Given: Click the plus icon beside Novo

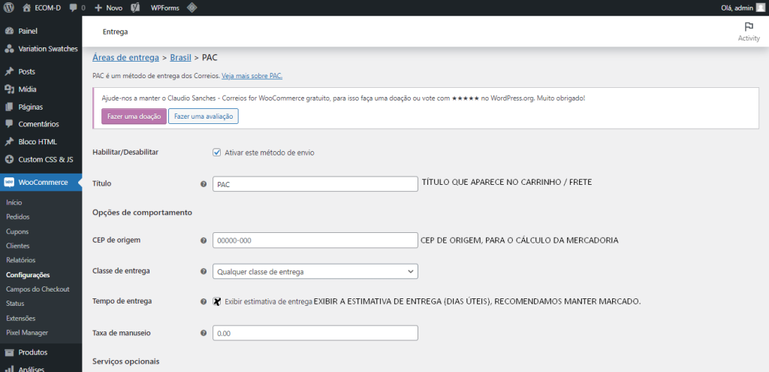Looking at the screenshot, I should (x=98, y=8).
